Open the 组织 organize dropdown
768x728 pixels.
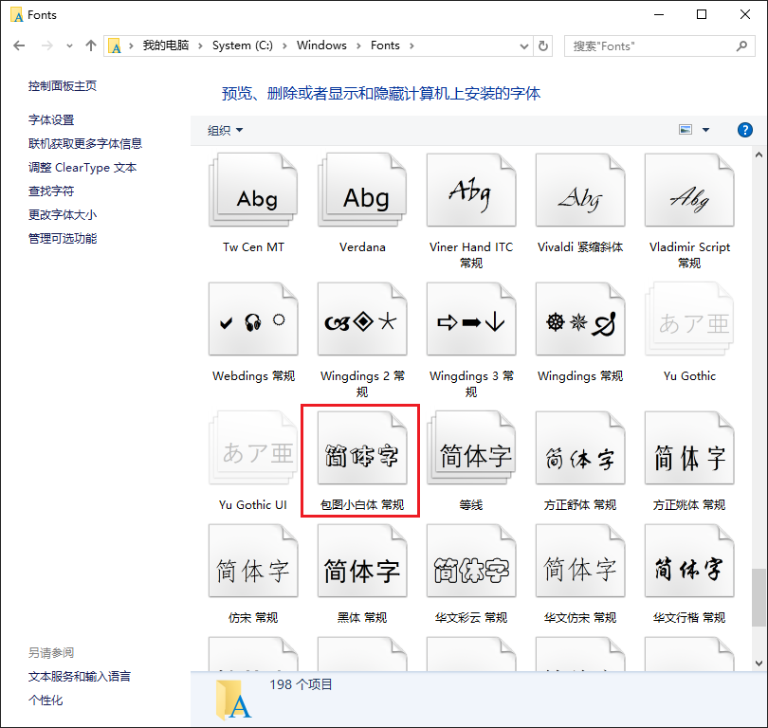pos(225,130)
